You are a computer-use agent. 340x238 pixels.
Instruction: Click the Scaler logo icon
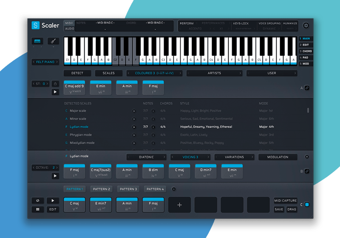(x=36, y=25)
